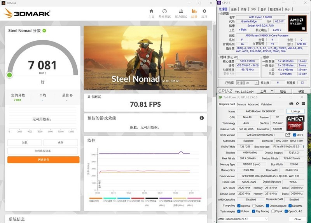Click the CPU-Z tools (工具) button
This screenshot has height=223, width=311.
pos(263,91)
